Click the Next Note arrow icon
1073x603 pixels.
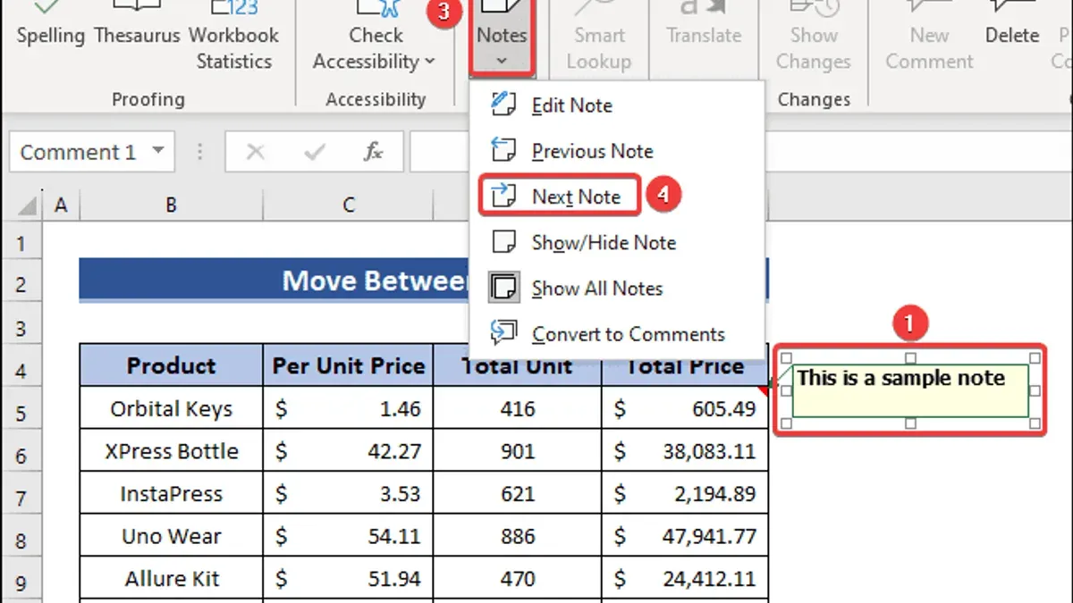[505, 195]
